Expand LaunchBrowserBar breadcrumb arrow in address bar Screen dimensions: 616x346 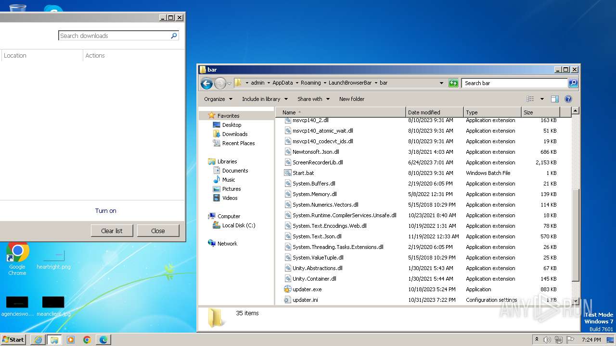[x=376, y=83]
